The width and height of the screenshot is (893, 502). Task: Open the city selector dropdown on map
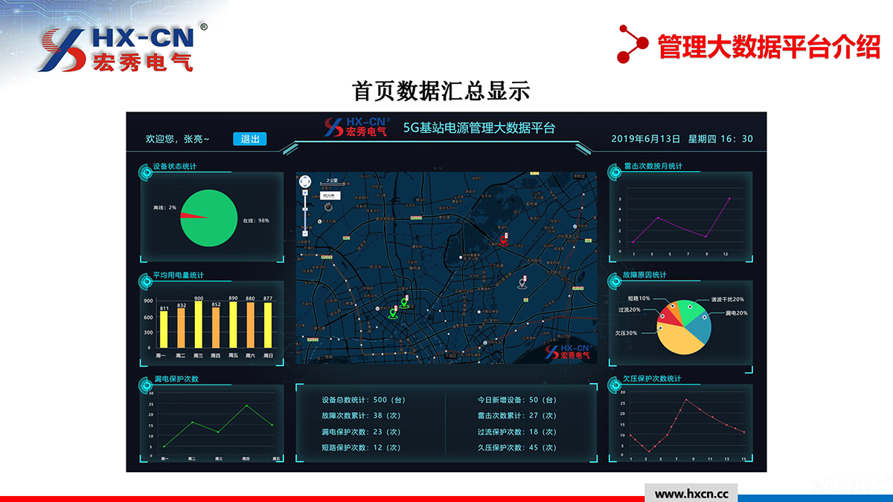[x=330, y=195]
